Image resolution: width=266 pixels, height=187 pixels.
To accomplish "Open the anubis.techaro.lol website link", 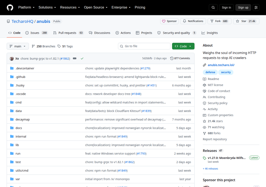I will coord(221,65).
